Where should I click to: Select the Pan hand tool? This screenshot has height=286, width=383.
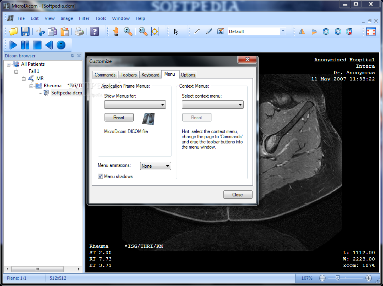click(x=116, y=31)
